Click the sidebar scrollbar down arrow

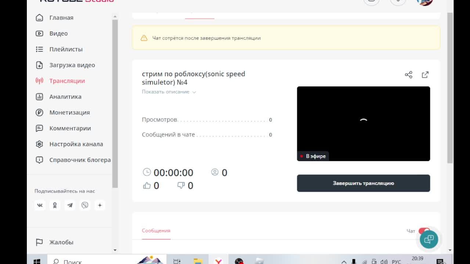115,250
